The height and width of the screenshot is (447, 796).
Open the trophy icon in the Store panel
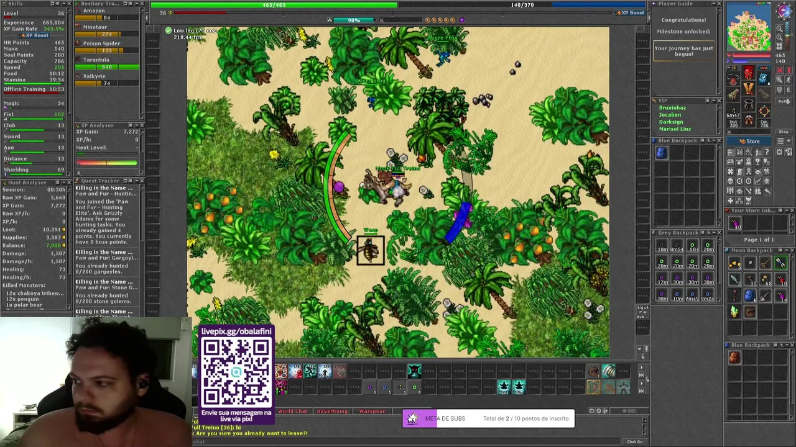(757, 161)
